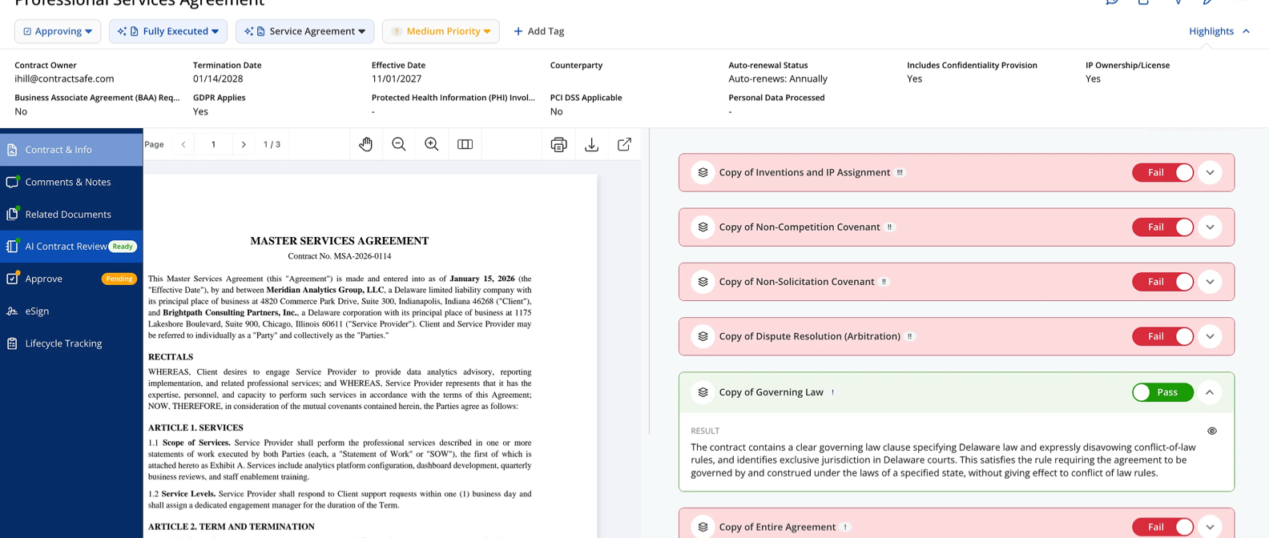Open eSign section
This screenshot has width=1269, height=538.
(71, 311)
